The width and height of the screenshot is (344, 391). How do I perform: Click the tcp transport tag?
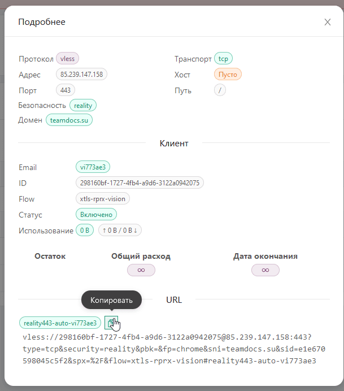tap(224, 58)
